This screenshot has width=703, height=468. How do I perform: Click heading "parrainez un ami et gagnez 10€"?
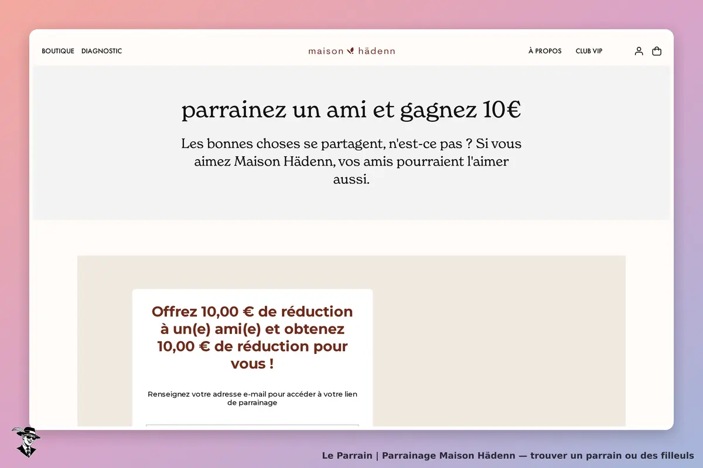tap(351, 110)
